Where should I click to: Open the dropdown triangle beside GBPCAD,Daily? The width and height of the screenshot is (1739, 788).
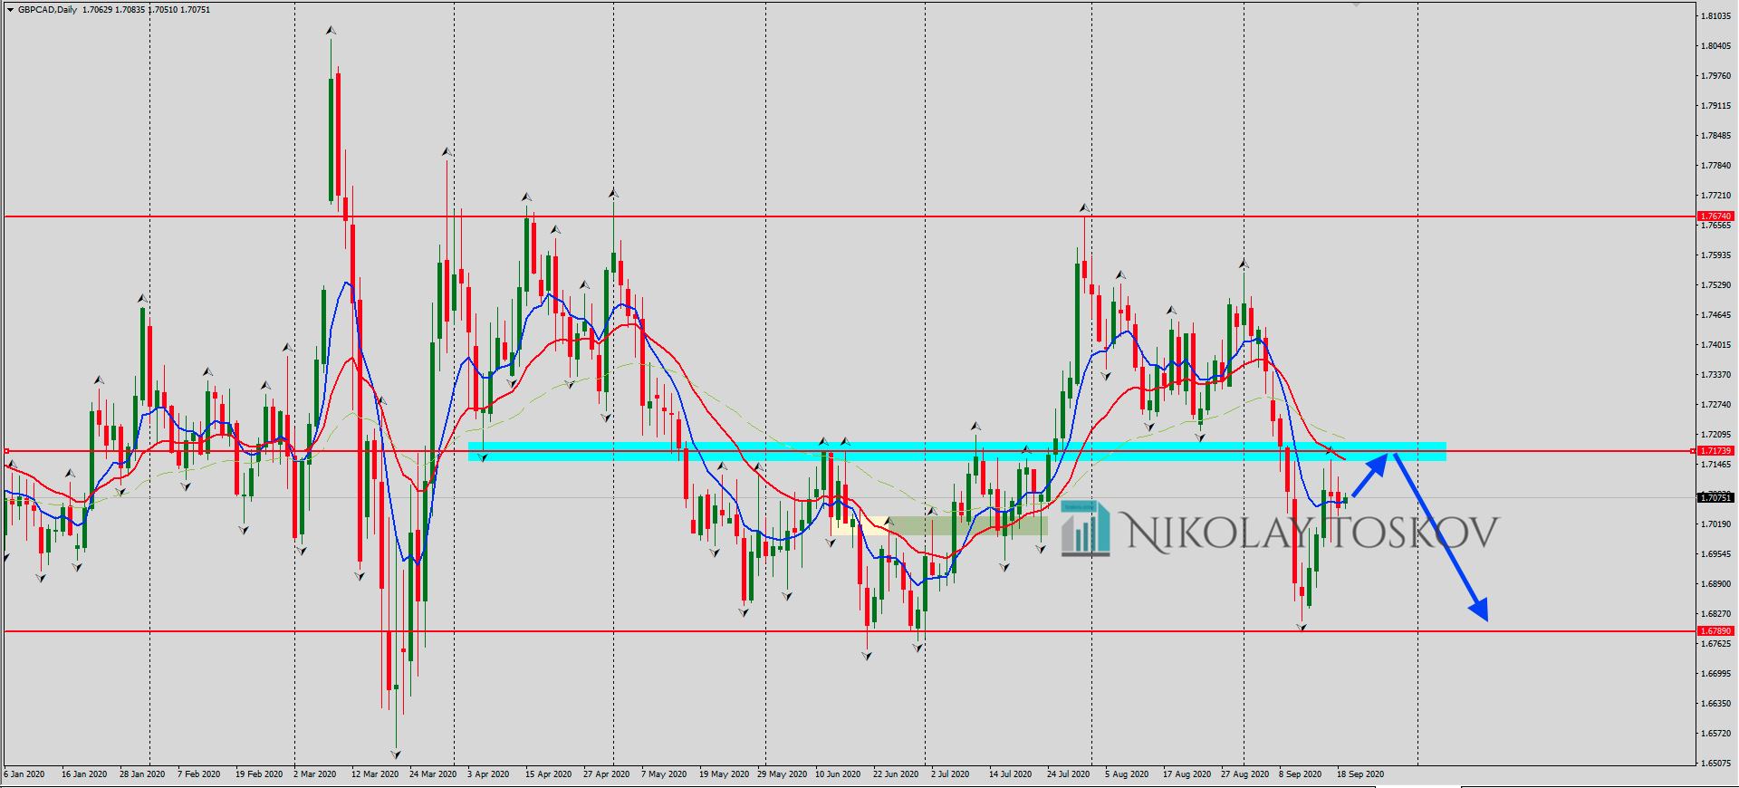point(10,10)
